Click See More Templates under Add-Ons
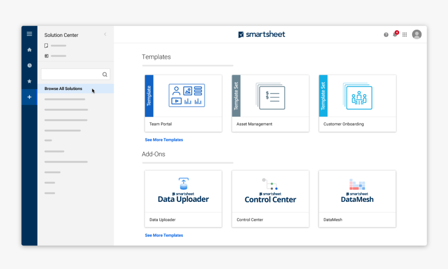The image size is (448, 269). click(164, 235)
